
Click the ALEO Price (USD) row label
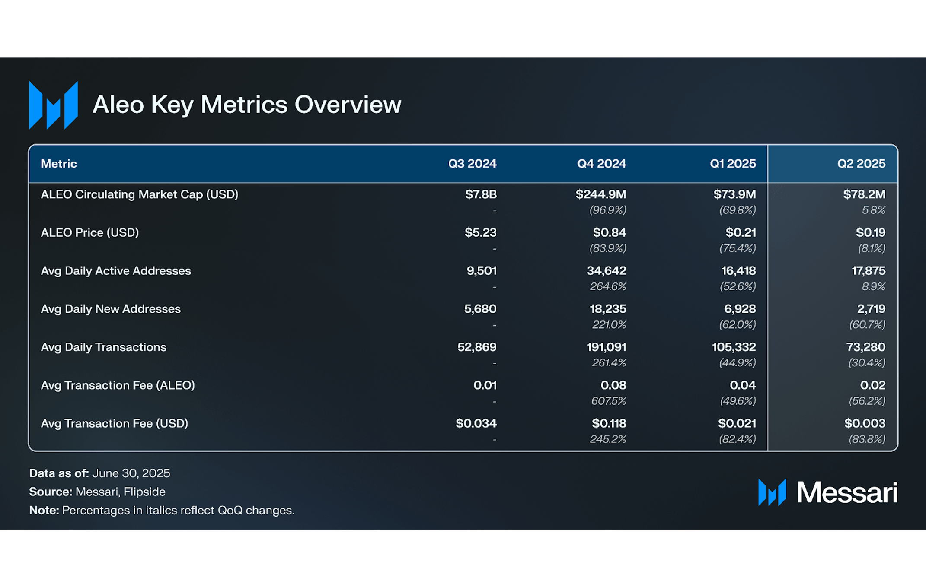coord(89,232)
